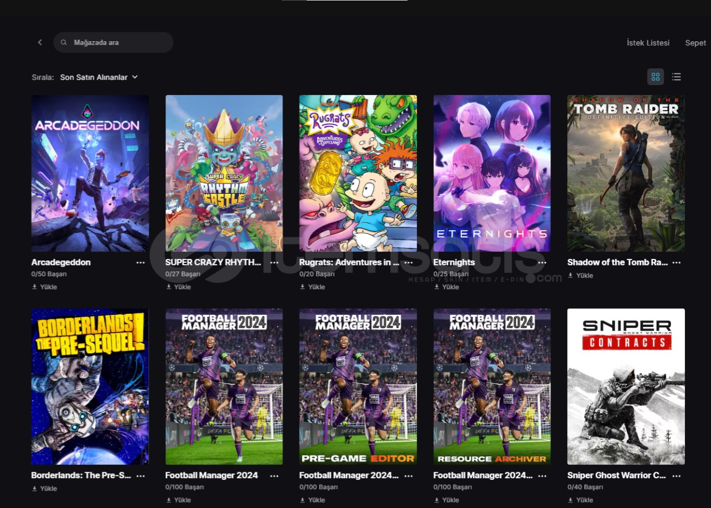Open Rugrats Adventures in Gameland cover

pyautogui.click(x=358, y=173)
